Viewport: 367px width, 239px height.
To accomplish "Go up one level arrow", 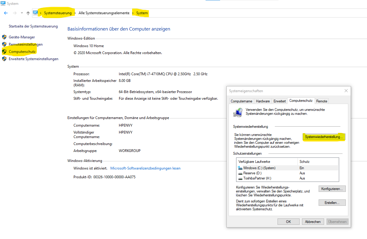I will (x=28, y=13).
